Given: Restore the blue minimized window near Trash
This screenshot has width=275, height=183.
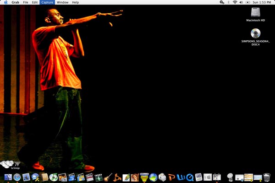Looking at the screenshot, I should point(258,178).
